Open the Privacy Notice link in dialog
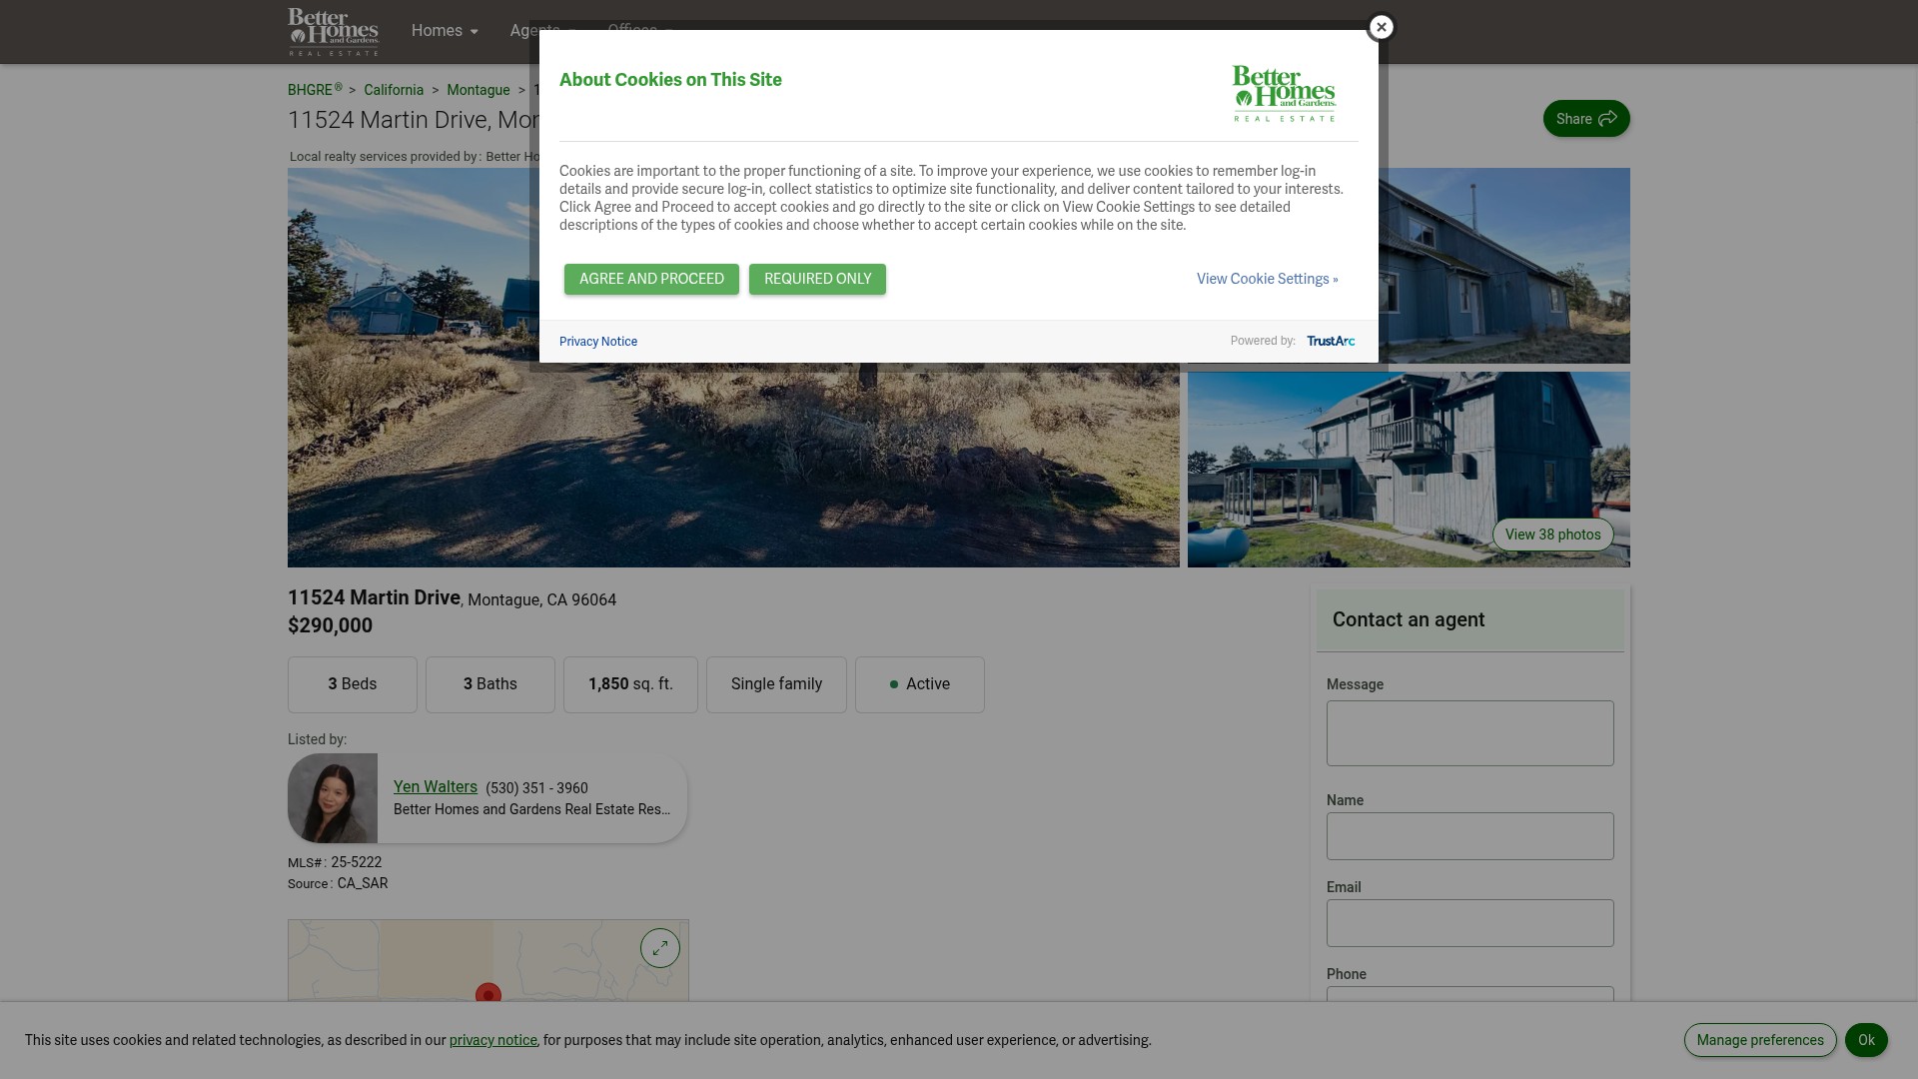Viewport: 1918px width, 1079px height. (598, 342)
